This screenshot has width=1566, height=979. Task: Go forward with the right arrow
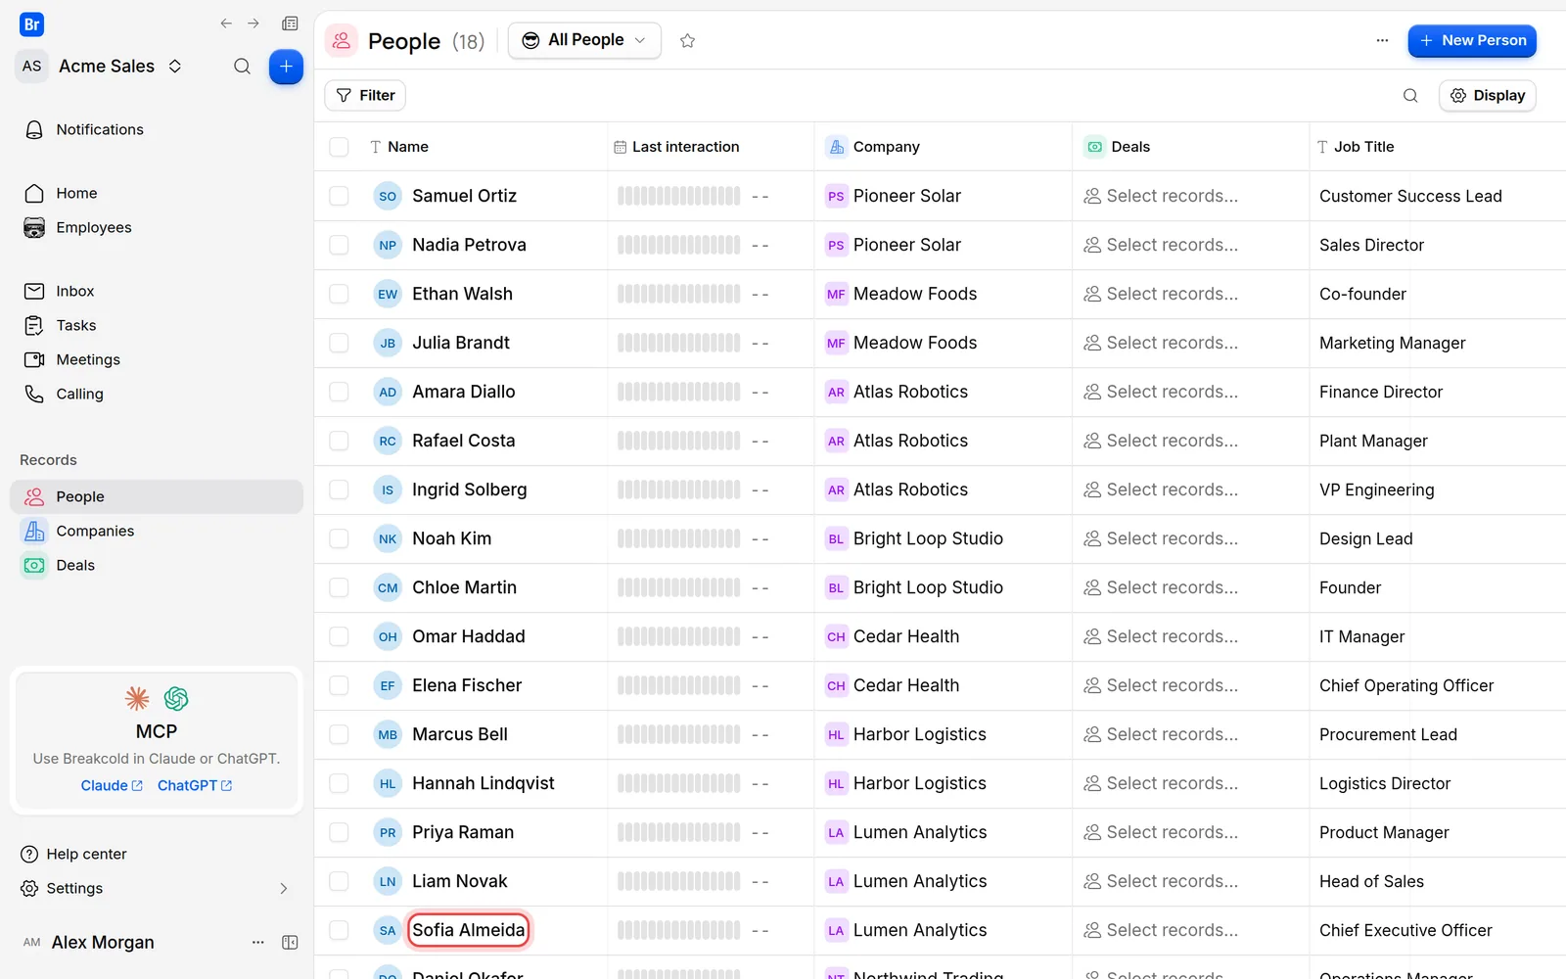click(253, 23)
